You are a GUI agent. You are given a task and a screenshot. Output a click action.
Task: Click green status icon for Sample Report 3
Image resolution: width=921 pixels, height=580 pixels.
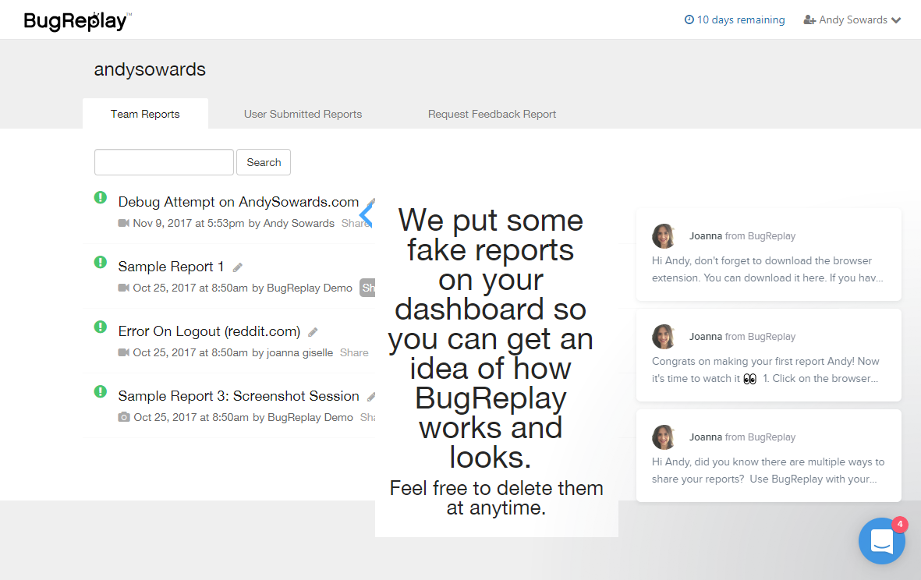(101, 392)
